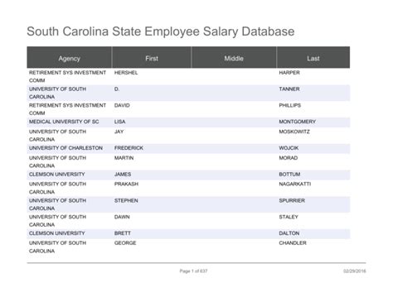Select last name PHILLIPS
Viewport: 393px width, 302px height.
click(x=290, y=105)
